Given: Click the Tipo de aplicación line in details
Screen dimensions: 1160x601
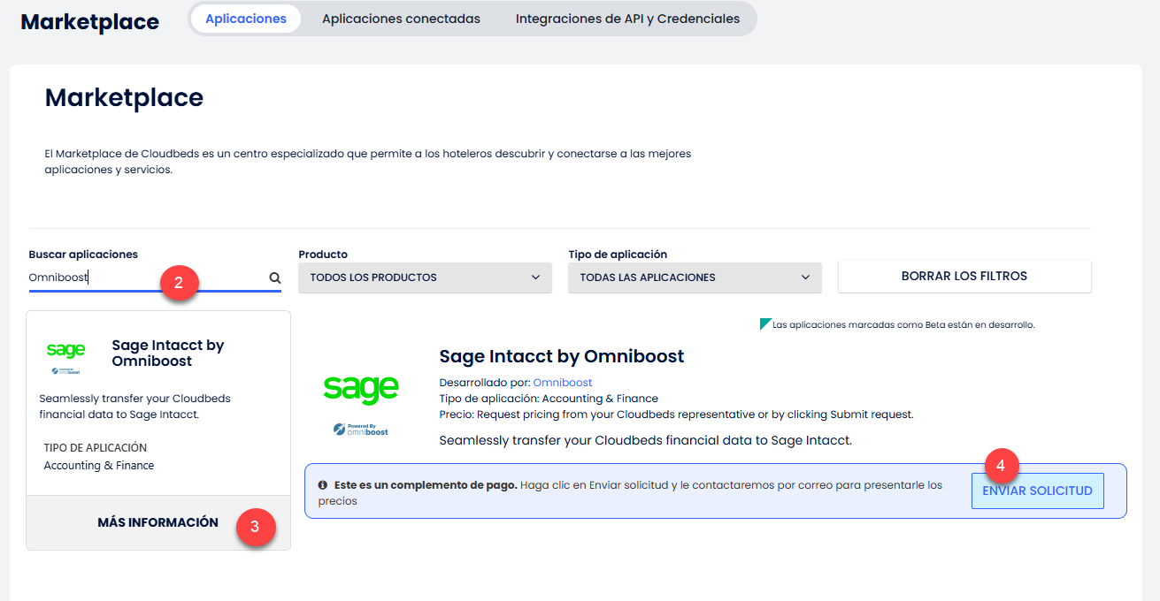Looking at the screenshot, I should pyautogui.click(x=549, y=399).
